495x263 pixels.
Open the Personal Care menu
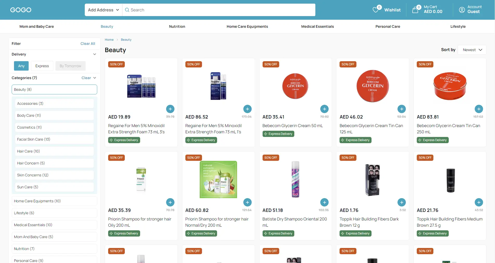[x=388, y=26]
